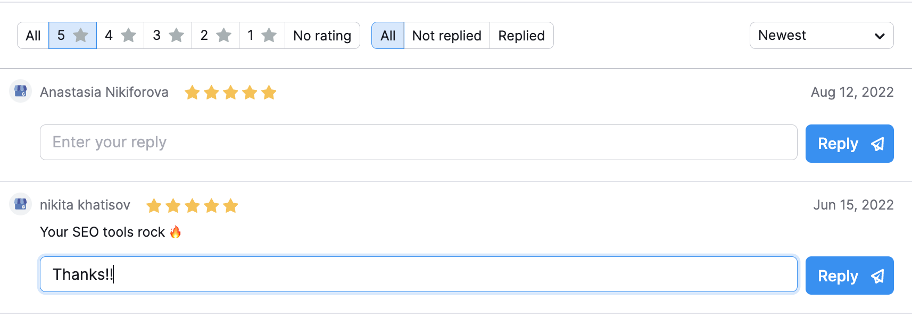Open the Newest sort dropdown
The width and height of the screenshot is (912, 317).
click(822, 36)
